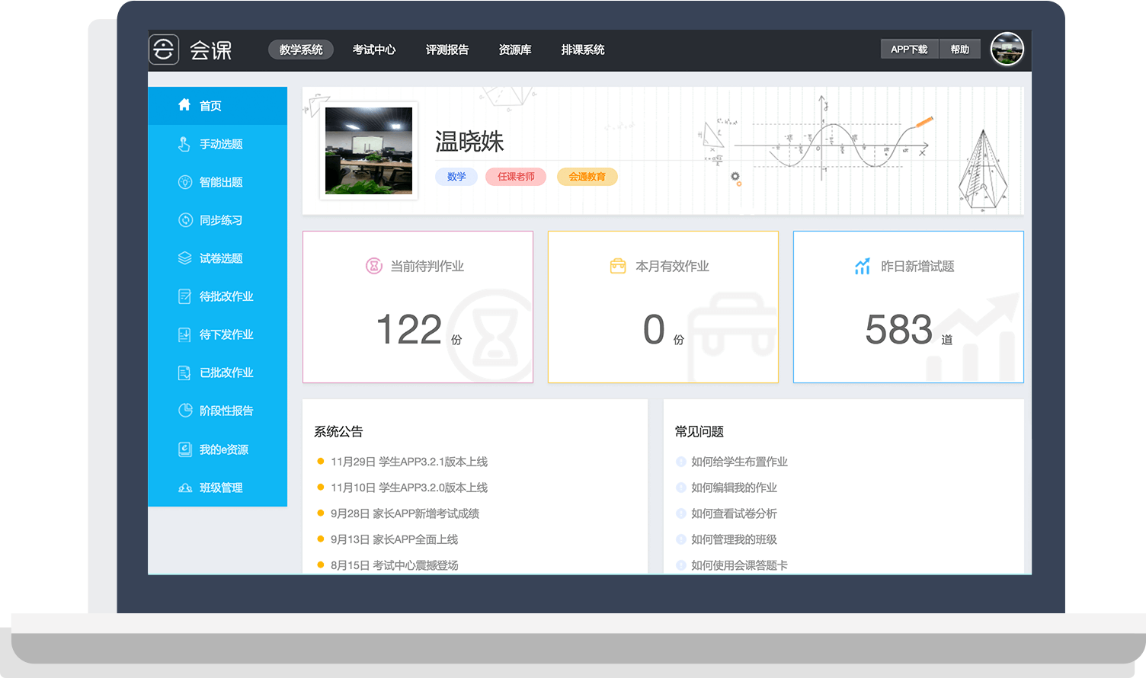Click the 会课 logo icon
The image size is (1146, 678).
164,50
